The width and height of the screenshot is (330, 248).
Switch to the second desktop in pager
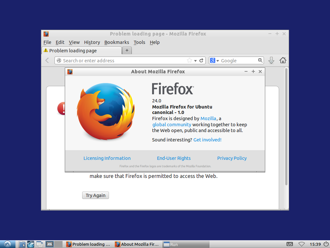click(x=58, y=244)
